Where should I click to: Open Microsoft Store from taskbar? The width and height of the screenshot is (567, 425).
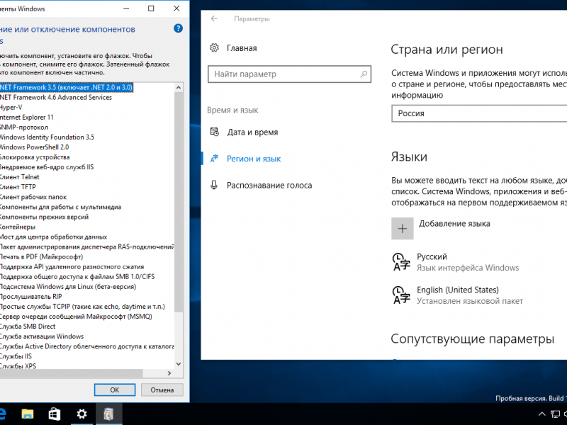(55, 414)
